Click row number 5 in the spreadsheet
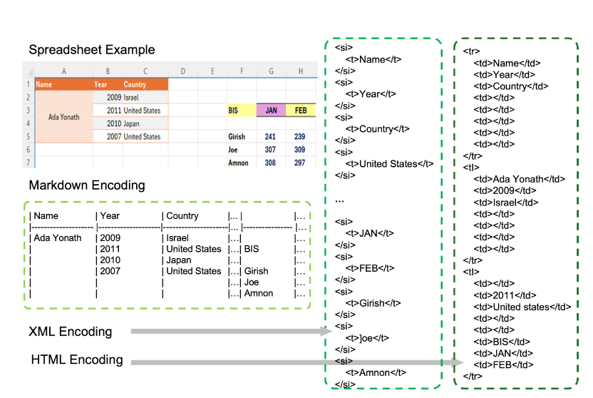This screenshot has width=593, height=398. (x=28, y=136)
